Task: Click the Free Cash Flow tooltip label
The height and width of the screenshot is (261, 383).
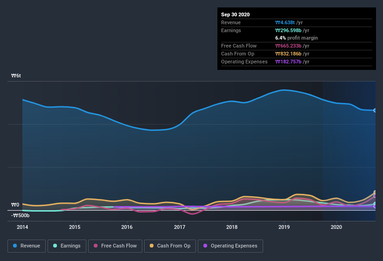Action: [x=239, y=46]
